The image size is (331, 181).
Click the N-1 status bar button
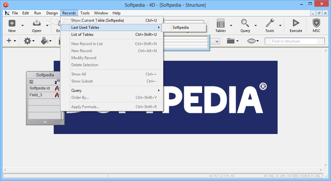pos(217,176)
